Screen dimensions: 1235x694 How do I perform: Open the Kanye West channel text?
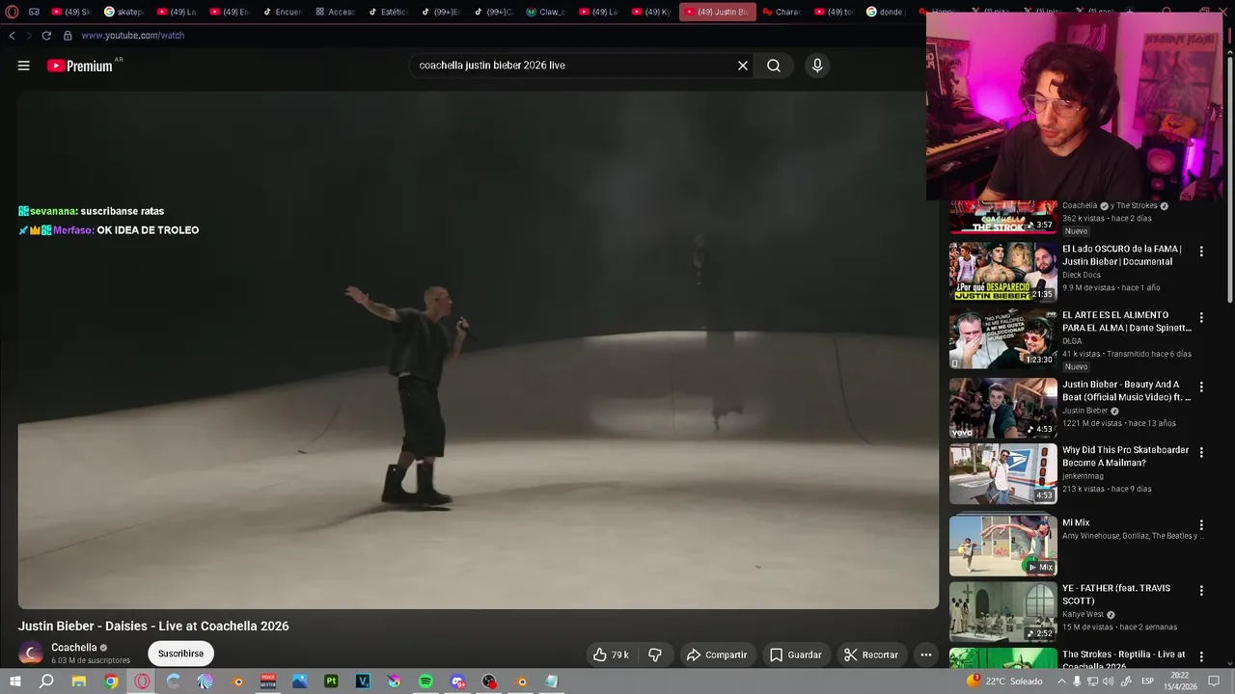tap(1083, 614)
